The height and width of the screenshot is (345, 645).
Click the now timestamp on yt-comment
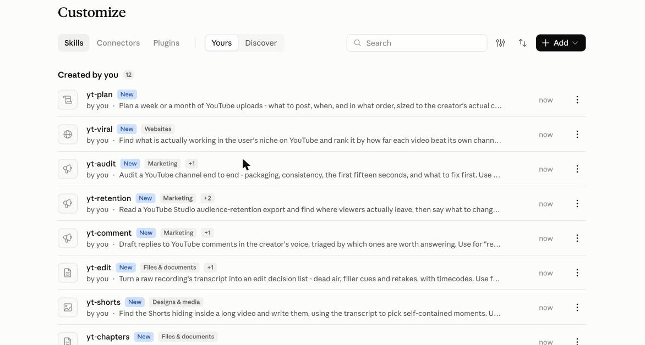point(546,238)
